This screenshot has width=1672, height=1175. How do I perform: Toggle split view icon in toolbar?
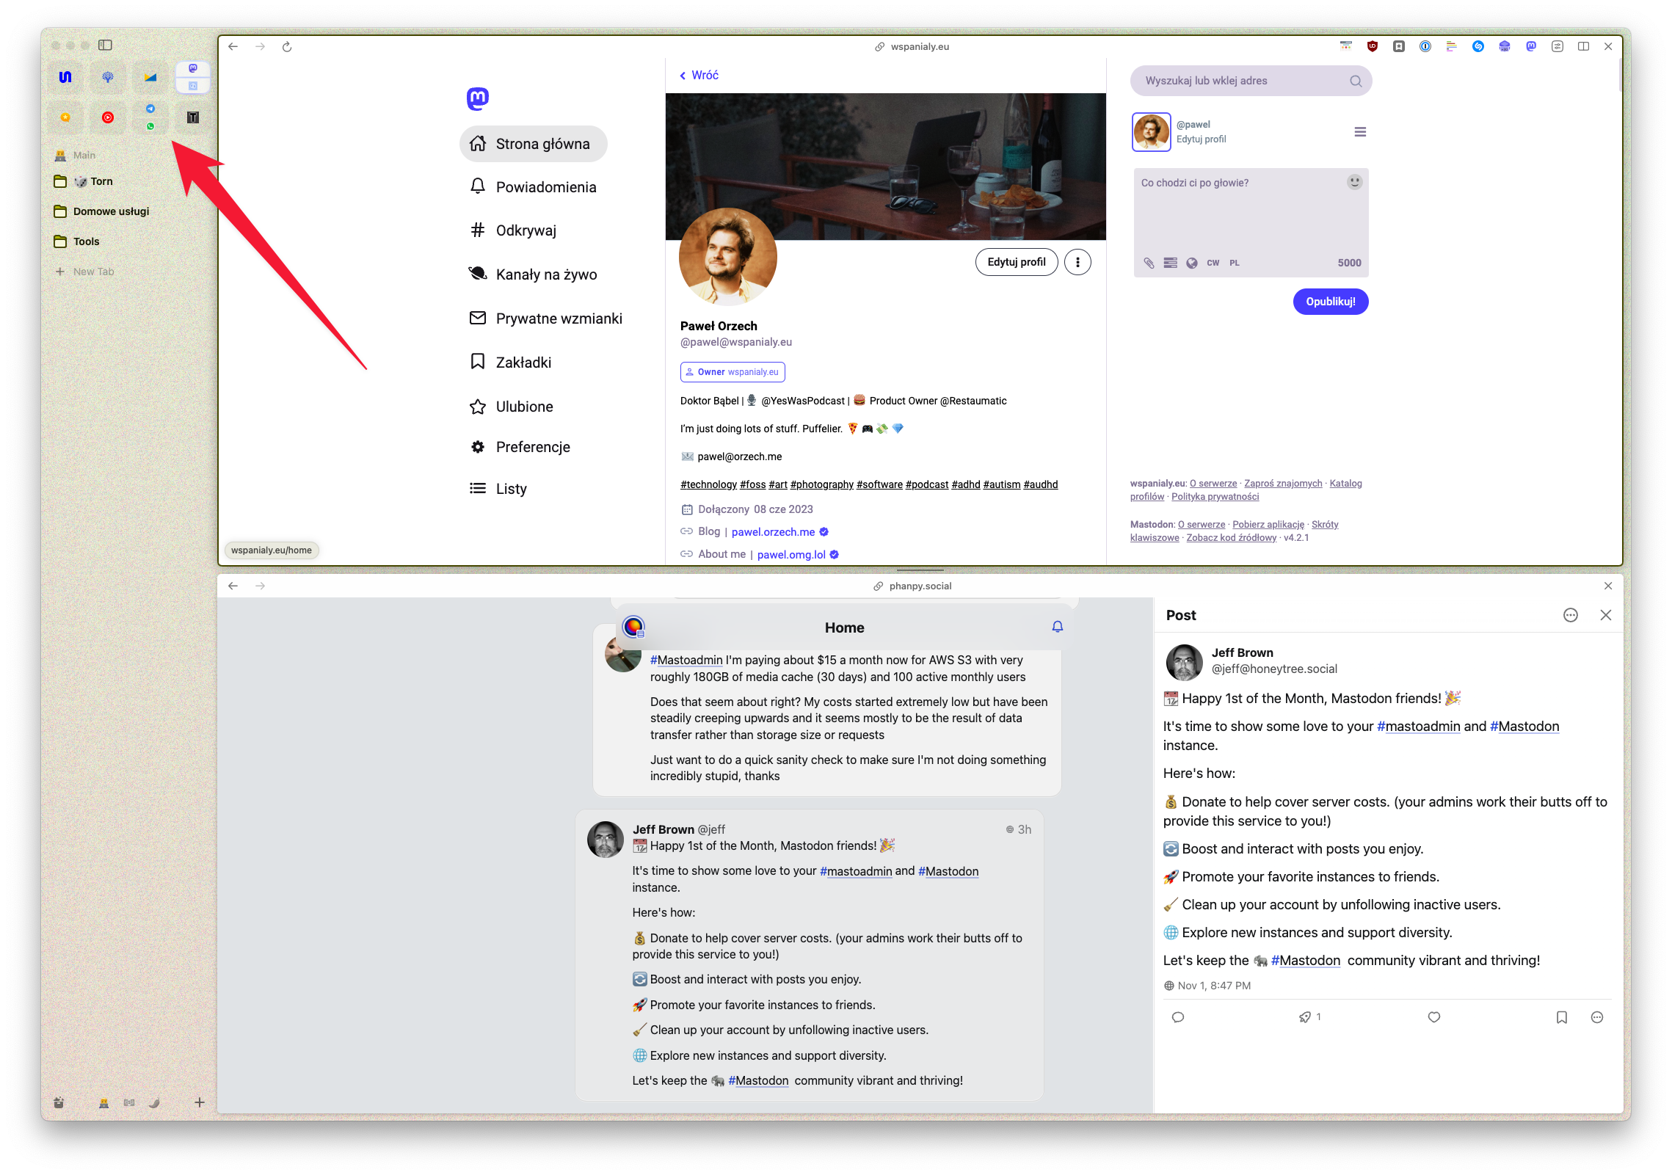[x=1583, y=46]
